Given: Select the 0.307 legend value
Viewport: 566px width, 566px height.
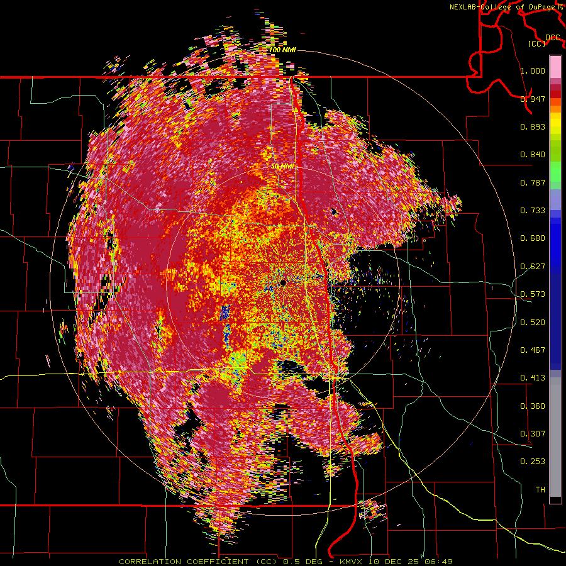Looking at the screenshot, I should [533, 433].
